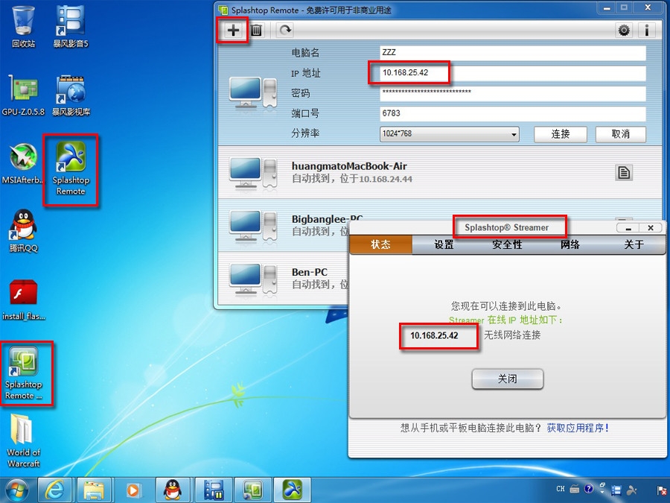The height and width of the screenshot is (503, 670).
Task: Open the info icon in Splashtop Remote
Action: 647,31
